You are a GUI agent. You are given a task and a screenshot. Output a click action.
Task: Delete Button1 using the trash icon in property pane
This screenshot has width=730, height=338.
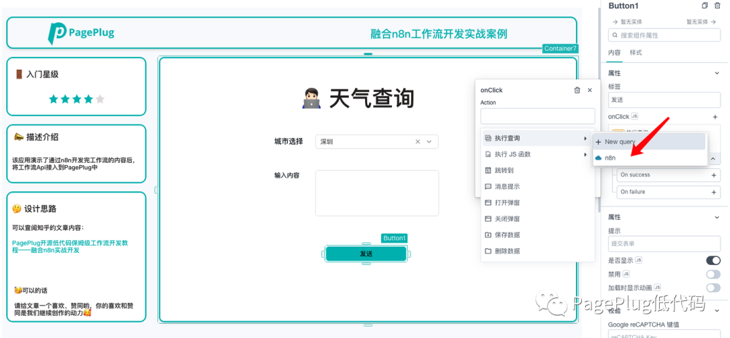717,5
